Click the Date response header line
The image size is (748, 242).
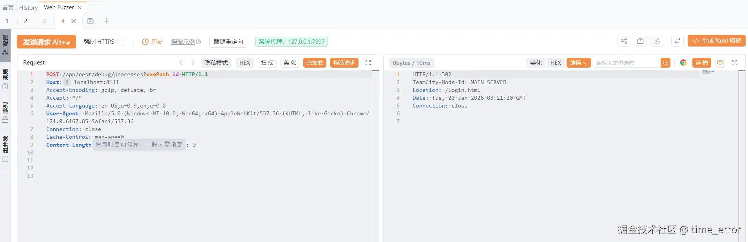[469, 98]
